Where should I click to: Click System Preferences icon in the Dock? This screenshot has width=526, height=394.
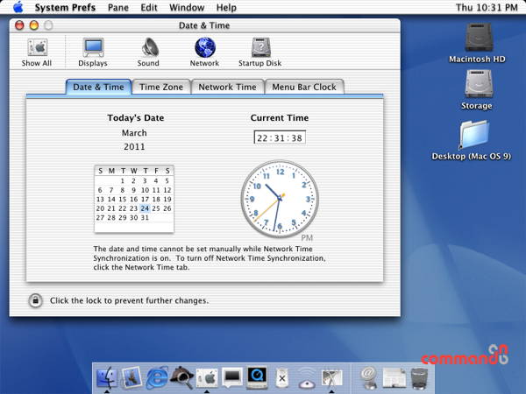point(207,378)
